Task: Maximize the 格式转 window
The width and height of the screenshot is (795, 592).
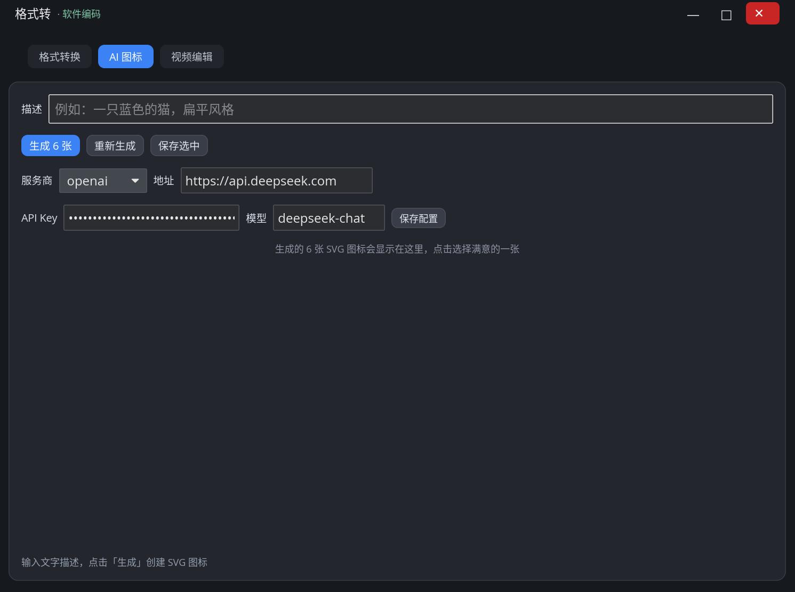Action: (x=726, y=15)
